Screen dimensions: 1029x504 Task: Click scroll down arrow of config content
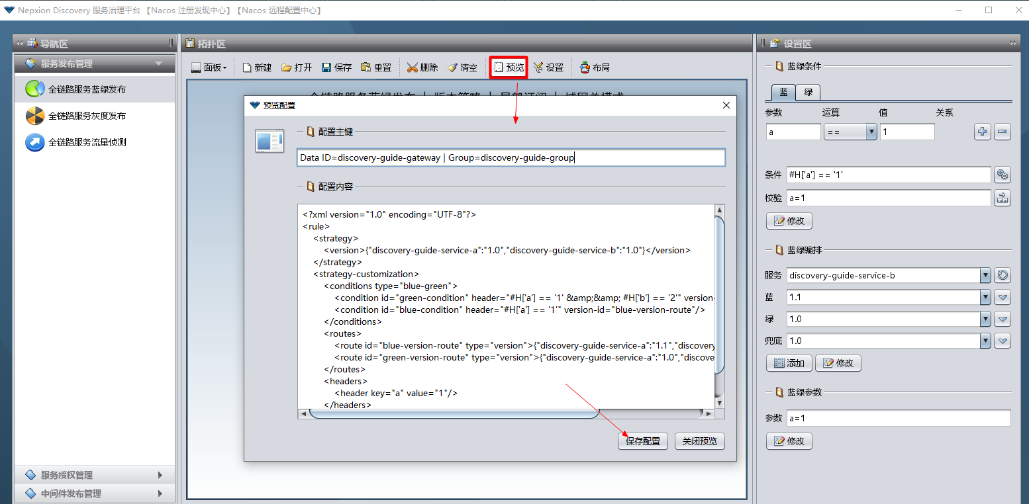[720, 402]
